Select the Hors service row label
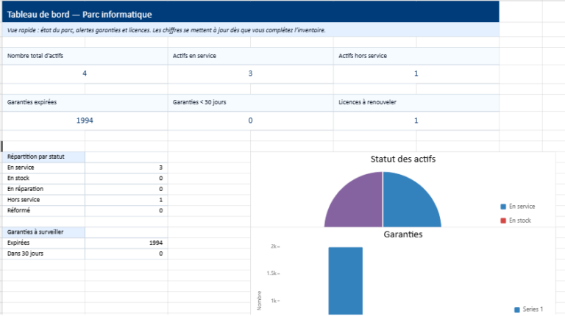The width and height of the screenshot is (565, 316). (24, 200)
